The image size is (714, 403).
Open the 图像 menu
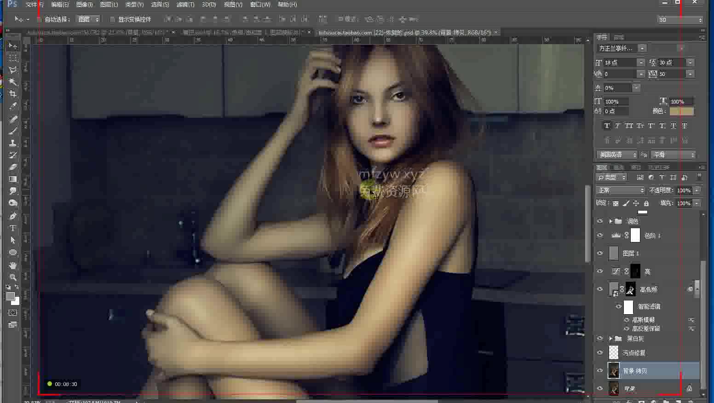point(84,5)
